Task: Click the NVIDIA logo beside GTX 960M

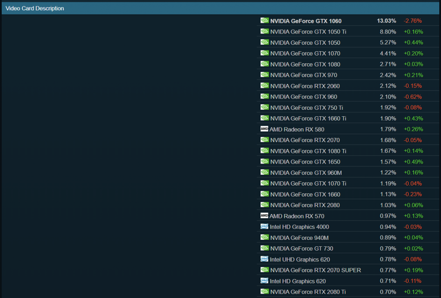Action: (264, 172)
